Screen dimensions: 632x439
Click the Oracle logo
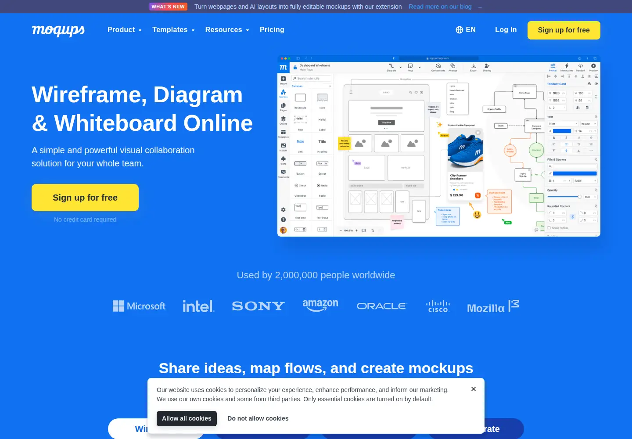pyautogui.click(x=381, y=306)
